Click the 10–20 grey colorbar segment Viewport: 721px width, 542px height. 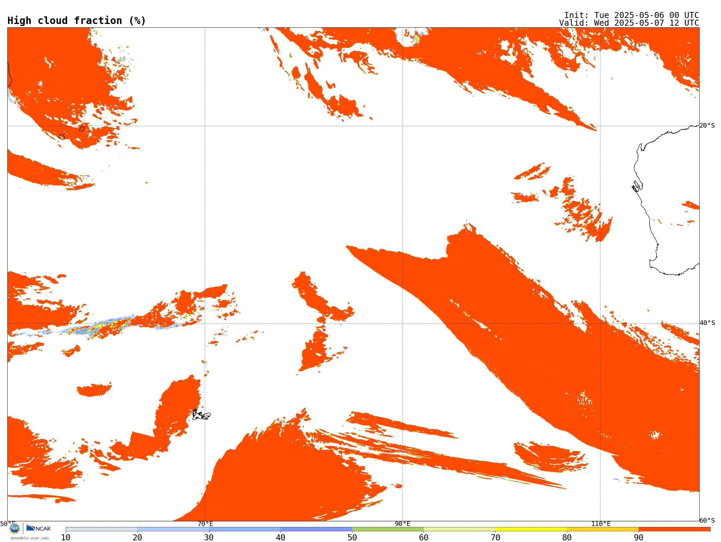coord(101,529)
